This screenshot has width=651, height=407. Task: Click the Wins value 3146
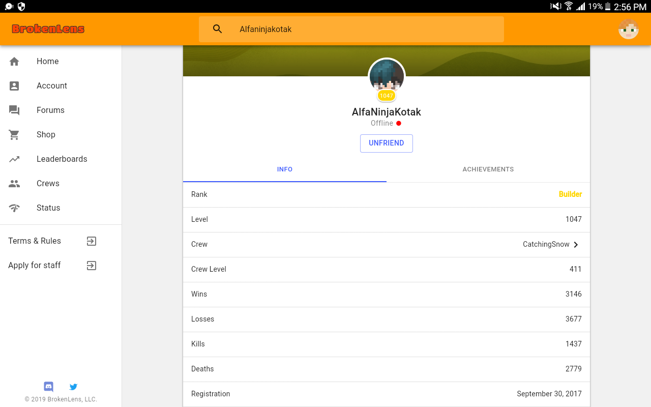click(574, 294)
